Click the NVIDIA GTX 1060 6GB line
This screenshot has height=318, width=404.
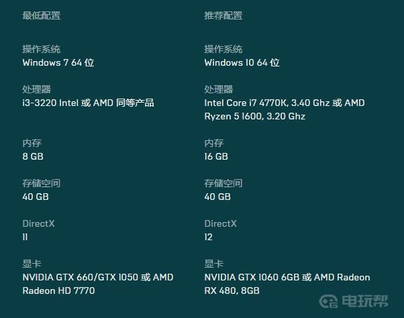tap(287, 277)
